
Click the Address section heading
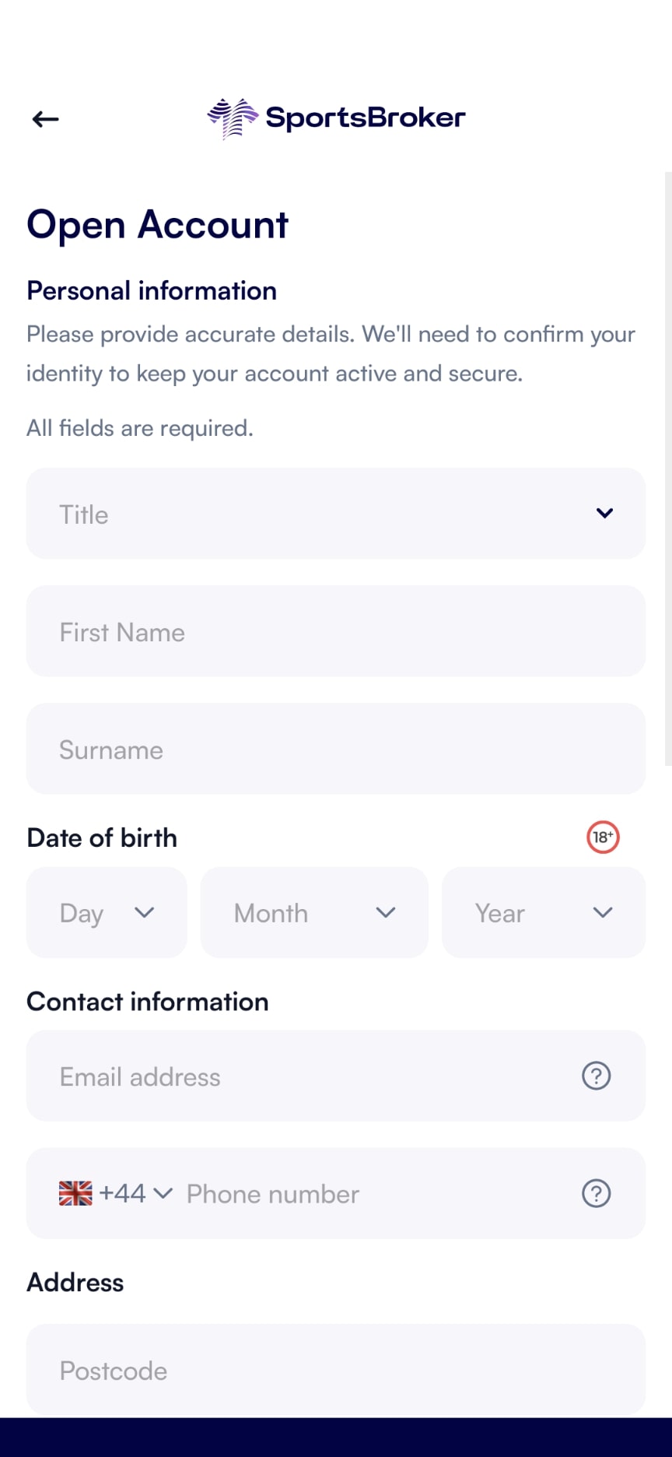(75, 1281)
